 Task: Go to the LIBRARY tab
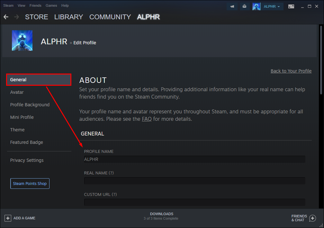[x=68, y=17]
